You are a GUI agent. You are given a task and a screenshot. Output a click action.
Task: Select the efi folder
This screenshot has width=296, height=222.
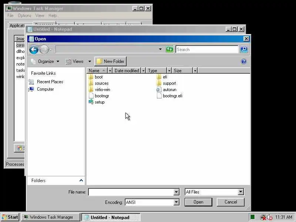pos(162,77)
